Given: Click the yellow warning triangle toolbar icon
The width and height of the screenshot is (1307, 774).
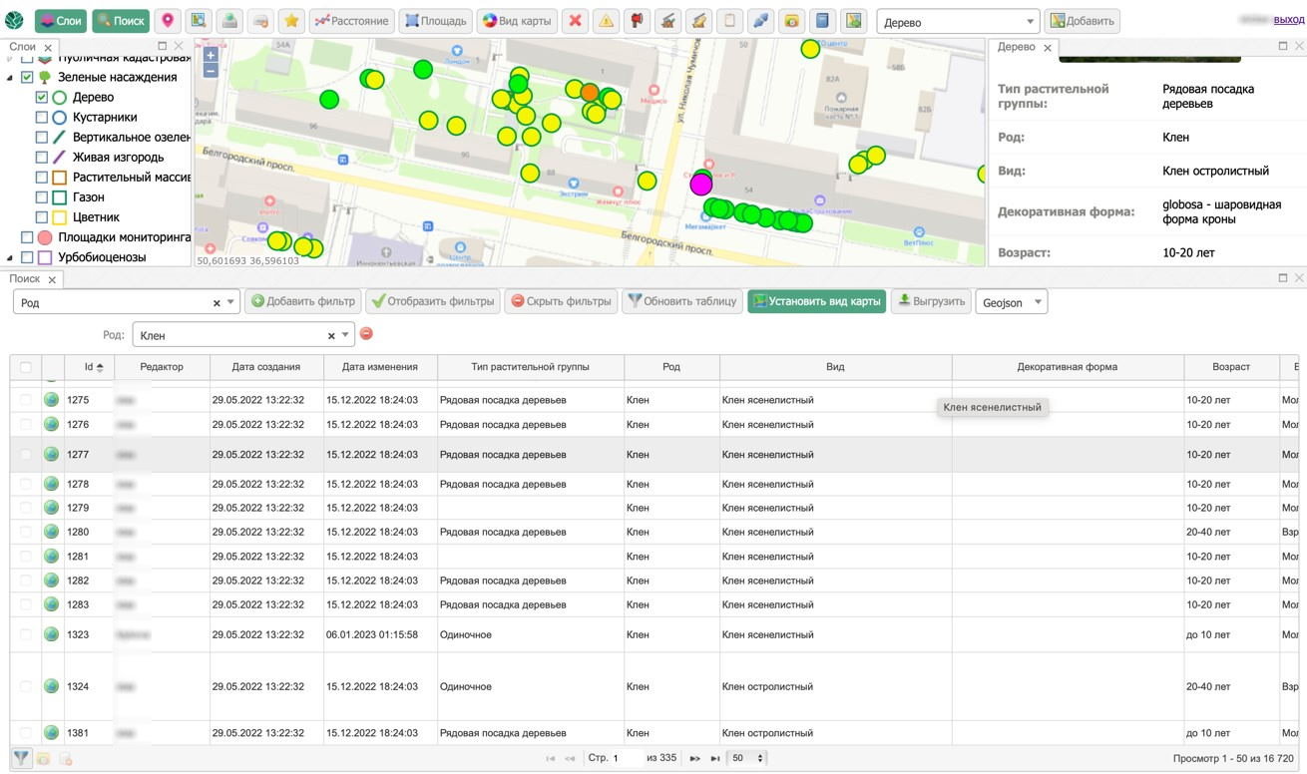Looking at the screenshot, I should coord(606,21).
